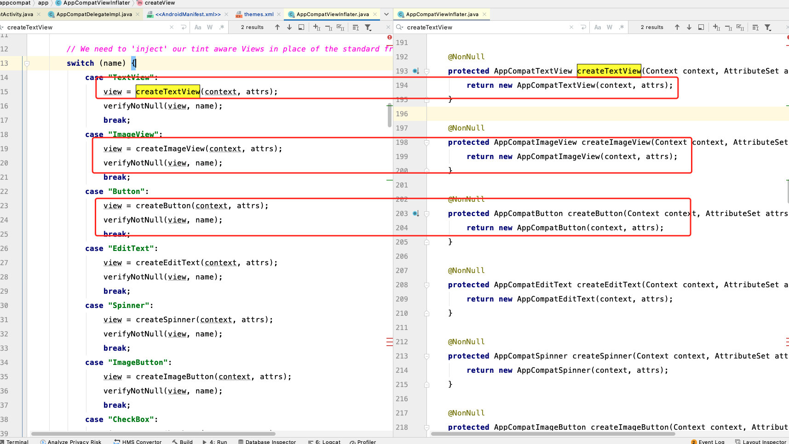Show left search results in Find window

301,27
